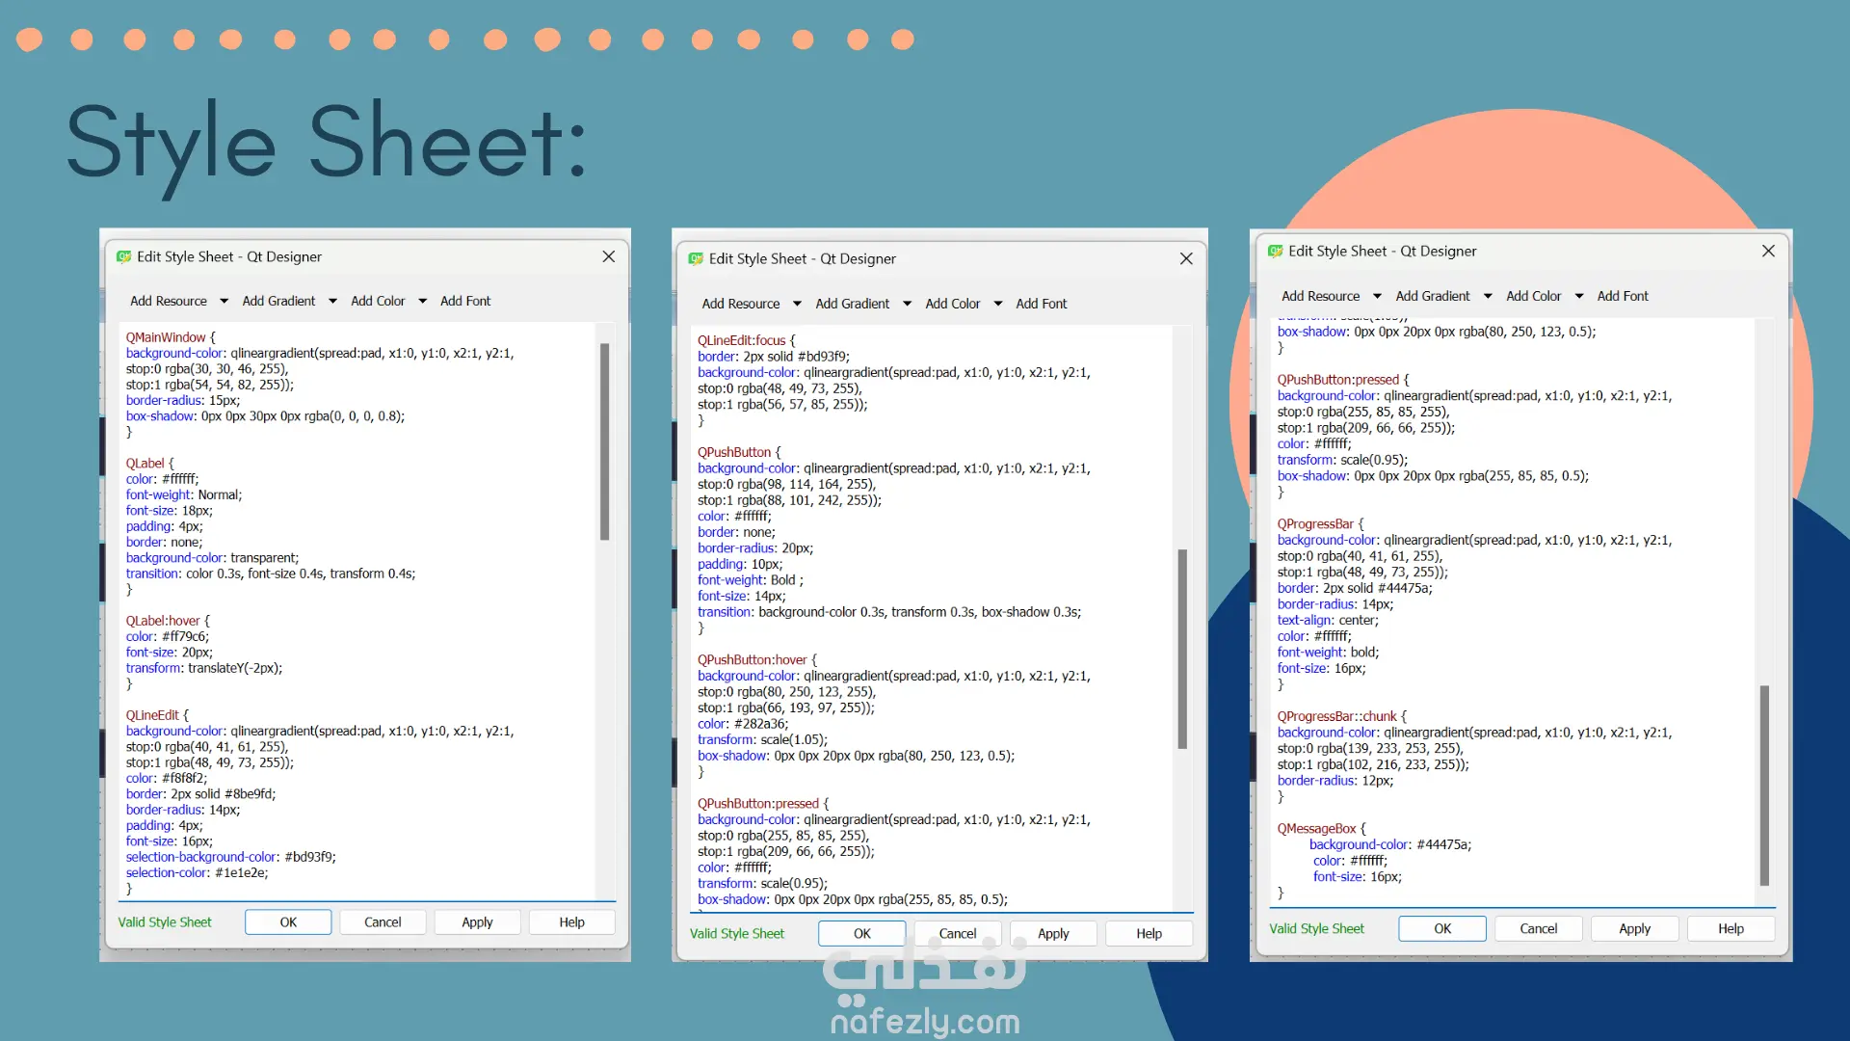Place cursor on the 'QLineEdit:focus {' line
This screenshot has height=1041, width=1850.
747,340
